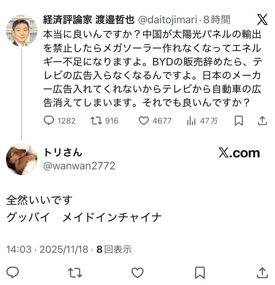The height and width of the screenshot is (285, 275).
Task: Open the 14:03 · 2025/11/18 timestamp
Action: tap(47, 249)
